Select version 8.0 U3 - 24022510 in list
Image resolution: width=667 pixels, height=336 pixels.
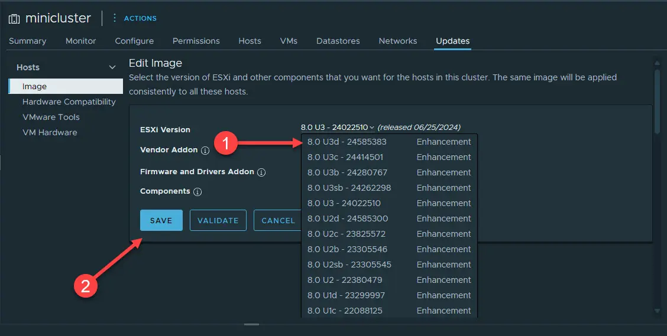(389, 203)
